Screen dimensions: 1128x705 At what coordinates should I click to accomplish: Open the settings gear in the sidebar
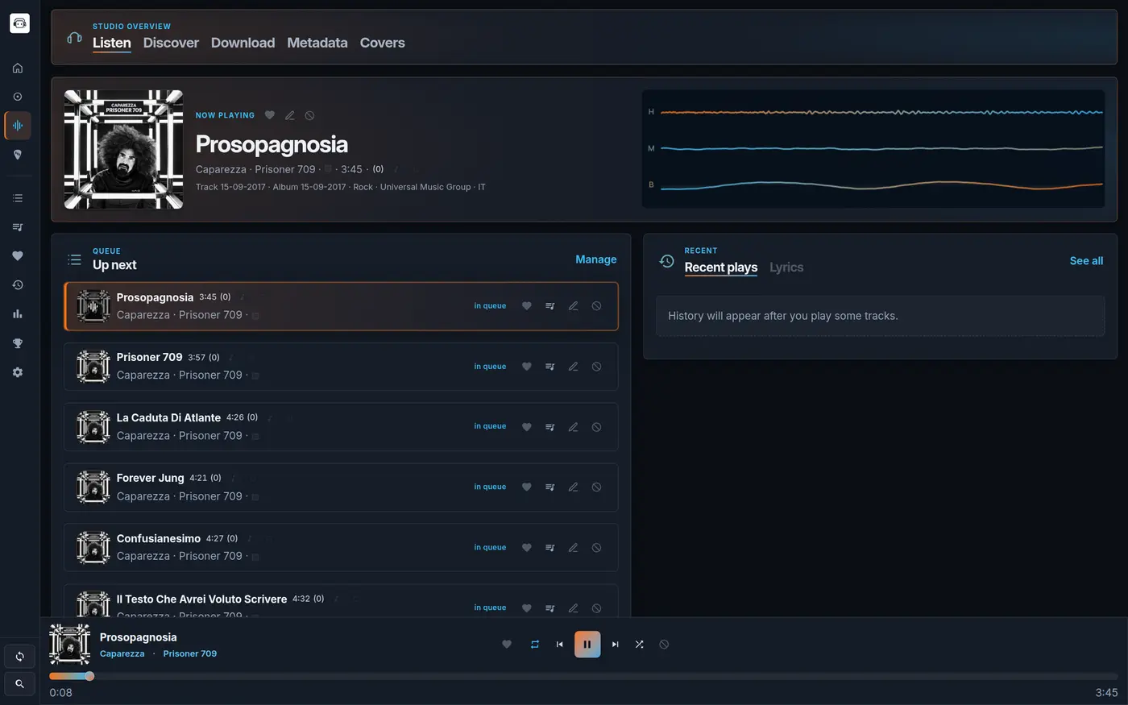pyautogui.click(x=18, y=372)
